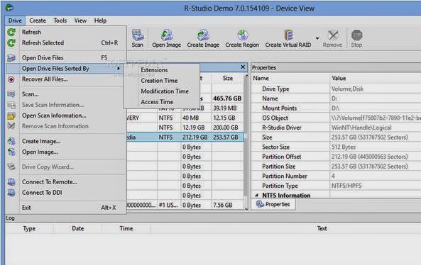Click the Recover All Files red icon
Screen dimensions: 421x265
(x=11, y=79)
